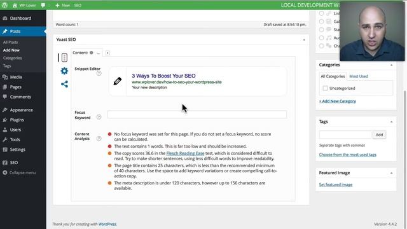Click Content Analysis help question mark
Viewport: 407px width, 229px height.
point(99,139)
